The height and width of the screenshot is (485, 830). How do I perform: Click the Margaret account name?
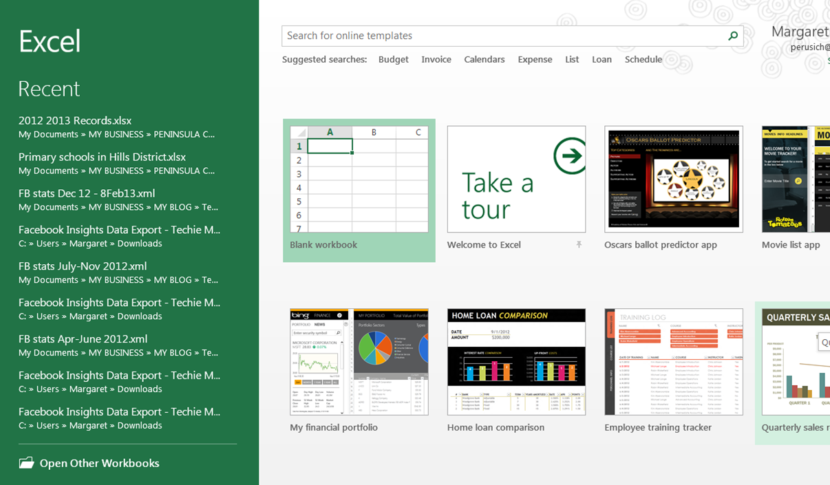click(800, 32)
